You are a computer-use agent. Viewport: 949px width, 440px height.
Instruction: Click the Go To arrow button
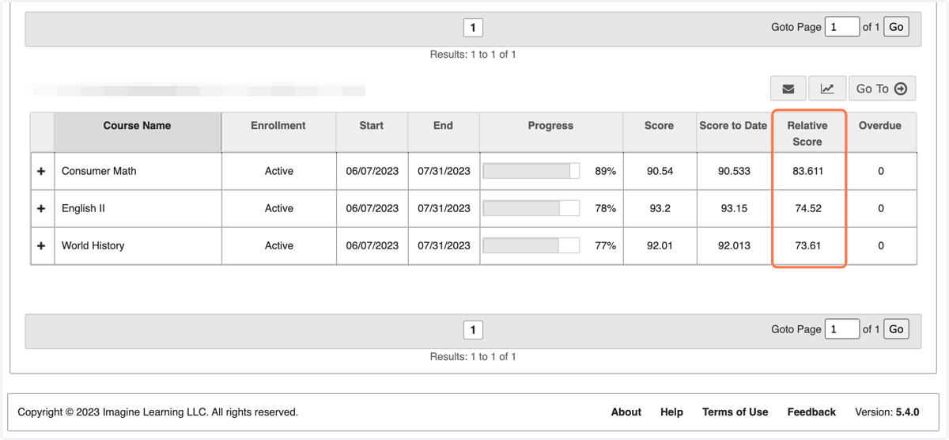click(882, 89)
